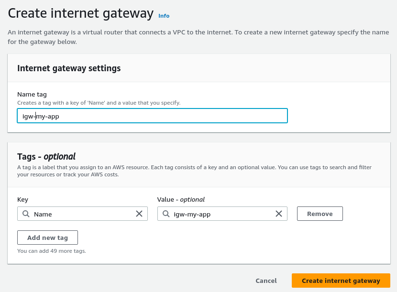Remove the Name tag row
Image resolution: width=397 pixels, height=292 pixels.
(x=320, y=214)
